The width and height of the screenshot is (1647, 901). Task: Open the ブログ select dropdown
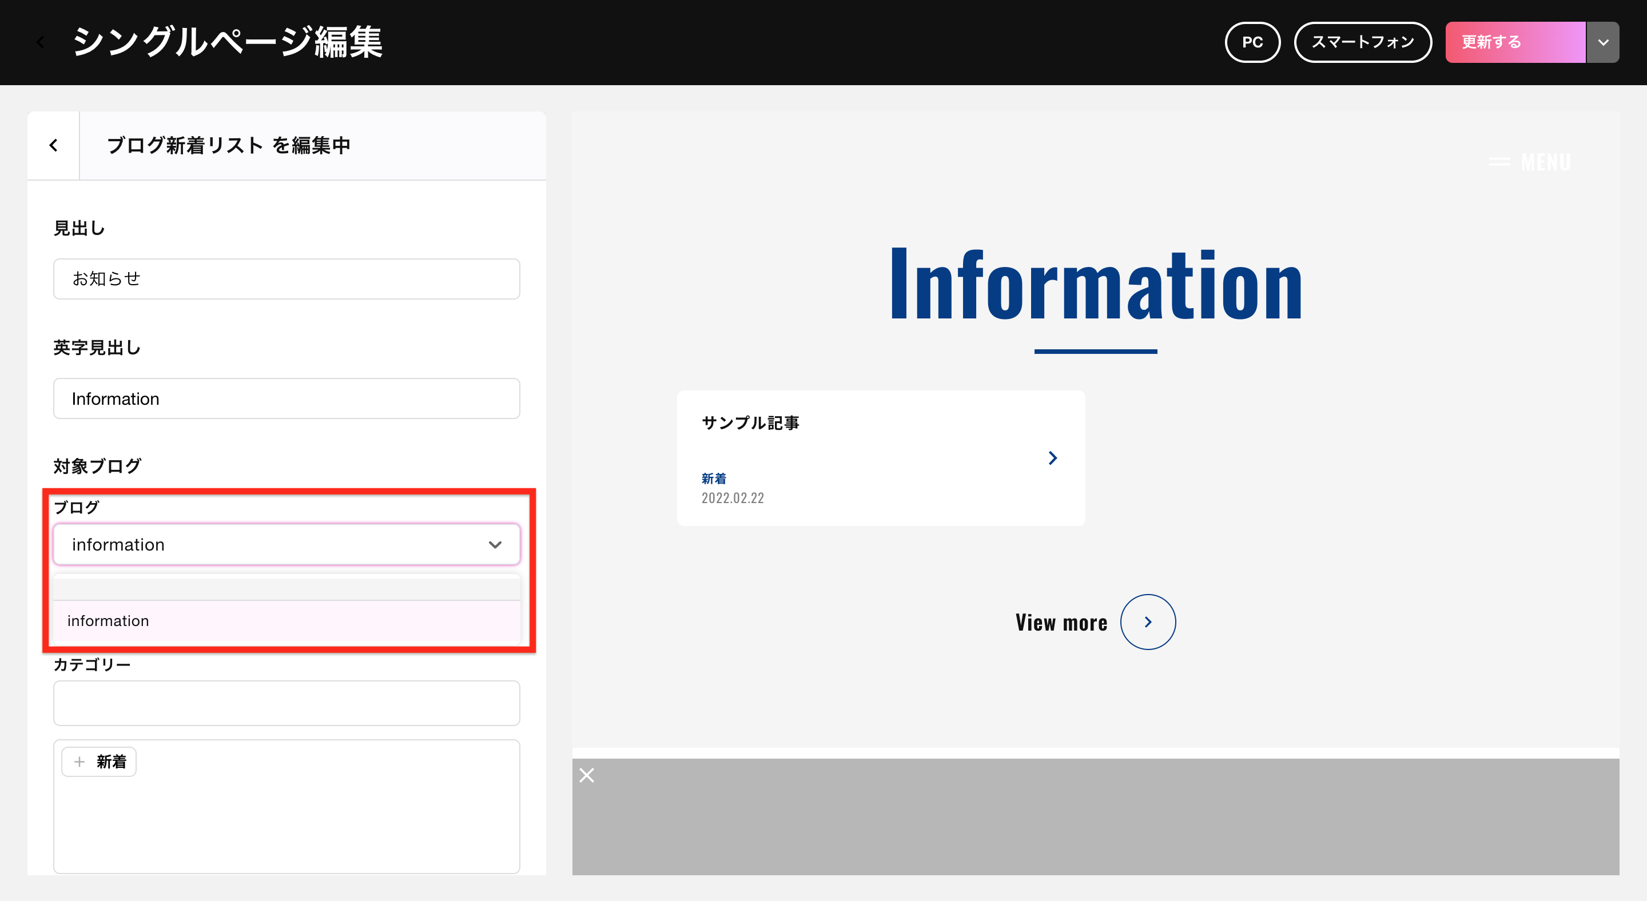point(287,544)
